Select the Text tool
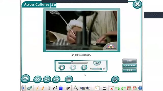Viewport: 163px width, 91px height. pyautogui.click(x=49, y=88)
